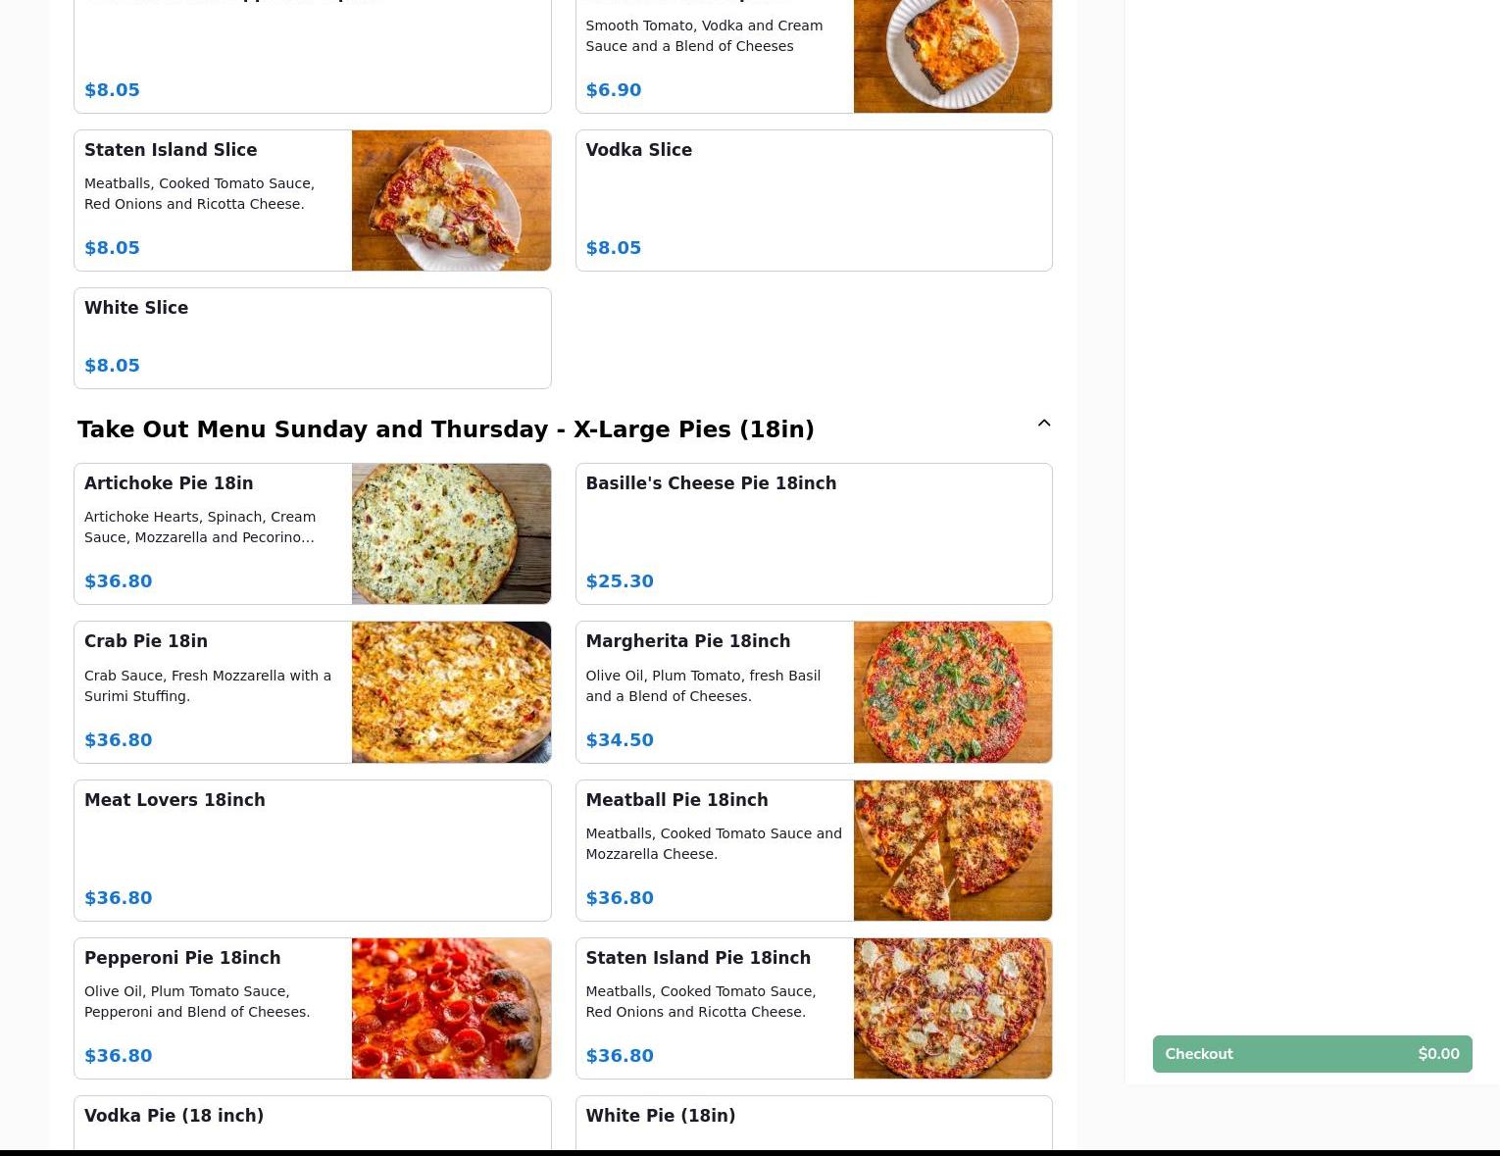Click the vodka cream sauce slice photo
The width and height of the screenshot is (1500, 1156).
[953, 56]
